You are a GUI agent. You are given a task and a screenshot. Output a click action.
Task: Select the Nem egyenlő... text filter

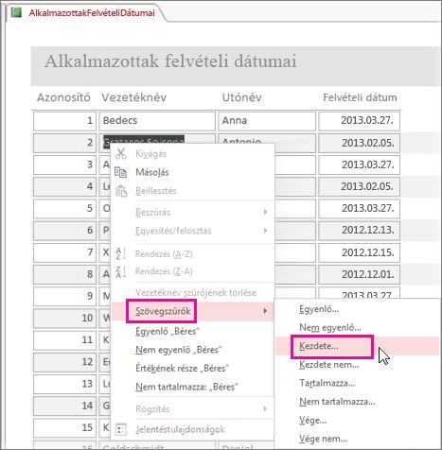[x=357, y=328]
